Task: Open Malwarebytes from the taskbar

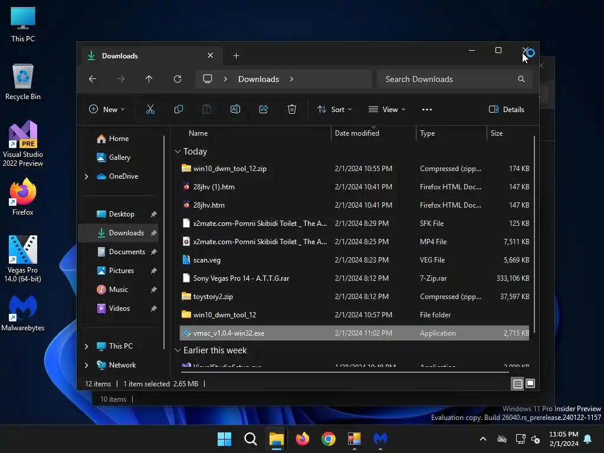Action: click(x=380, y=439)
